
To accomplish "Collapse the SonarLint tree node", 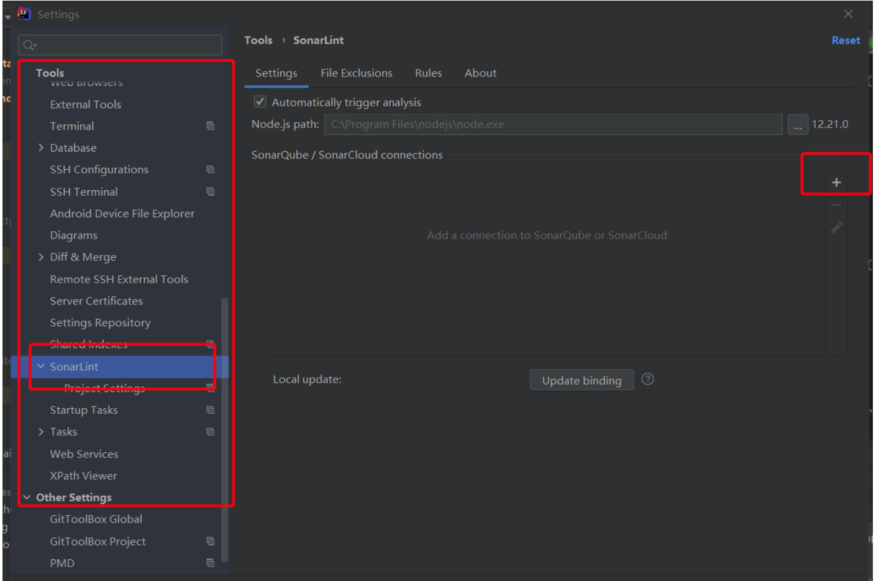I will click(41, 367).
